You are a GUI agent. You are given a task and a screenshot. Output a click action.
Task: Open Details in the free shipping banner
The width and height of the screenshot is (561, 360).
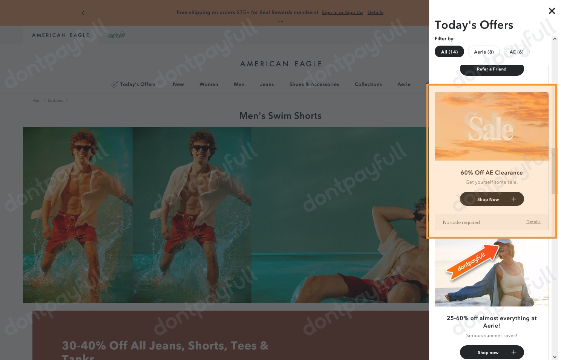375,12
